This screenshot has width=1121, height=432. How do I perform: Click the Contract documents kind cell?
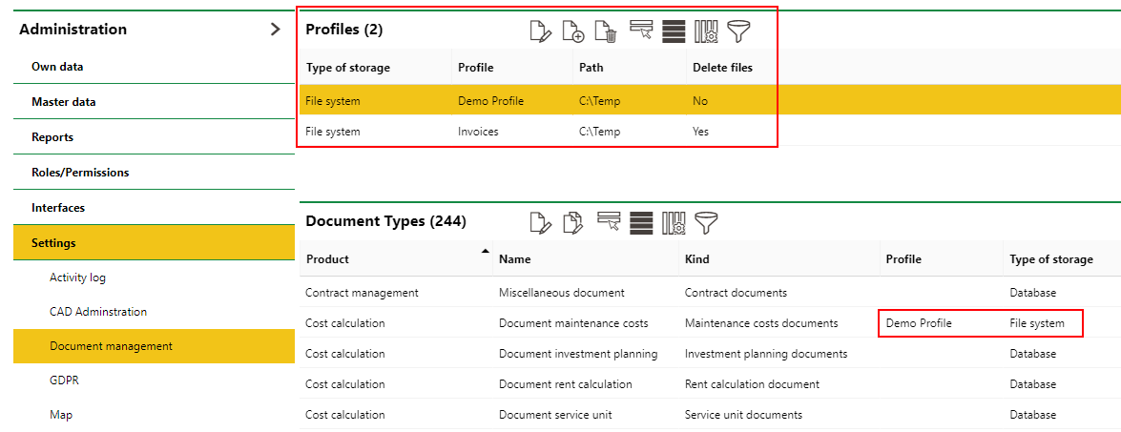(736, 292)
